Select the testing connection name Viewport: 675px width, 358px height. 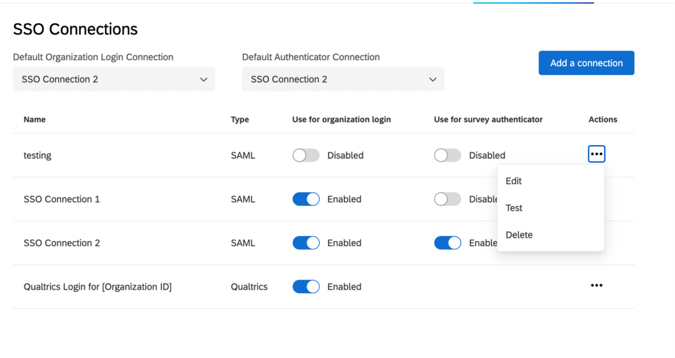tap(37, 155)
